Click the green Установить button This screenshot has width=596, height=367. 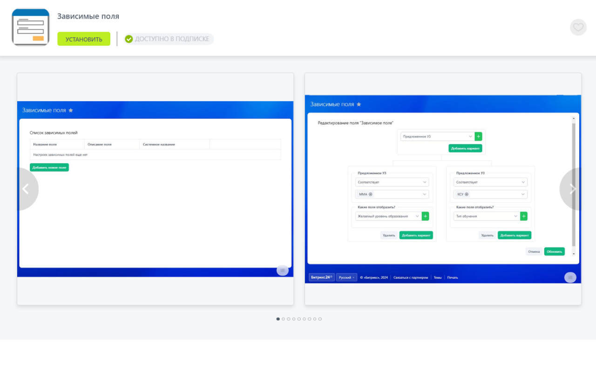pos(84,39)
